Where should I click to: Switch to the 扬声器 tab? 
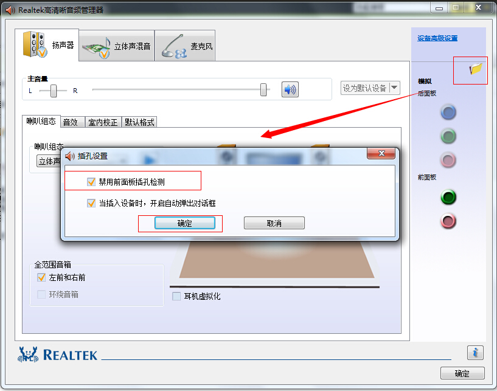click(47, 45)
